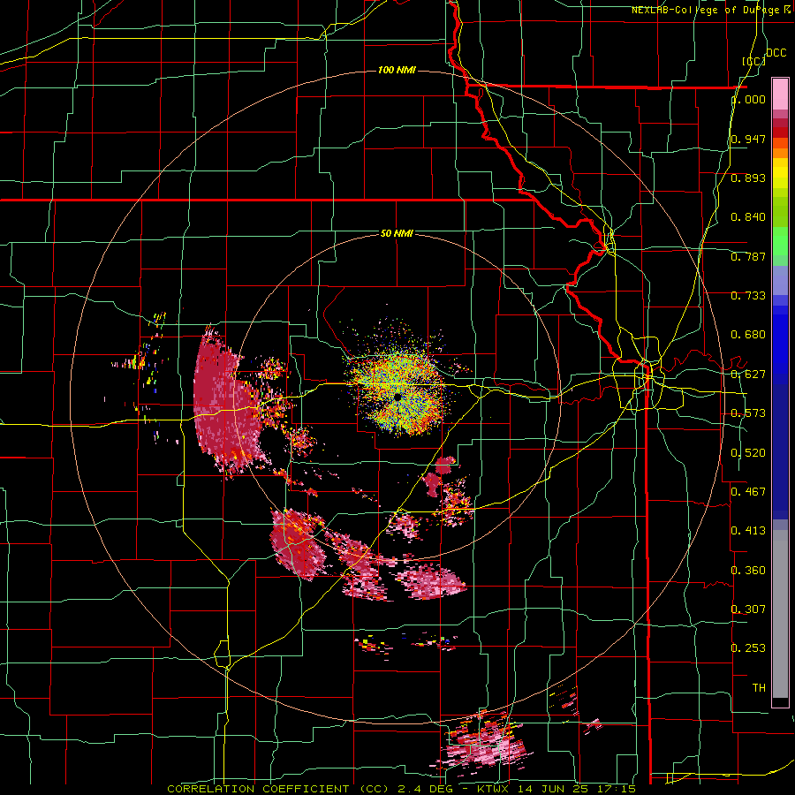Click the 0.680 legend value
The image size is (795, 795).
coord(748,335)
